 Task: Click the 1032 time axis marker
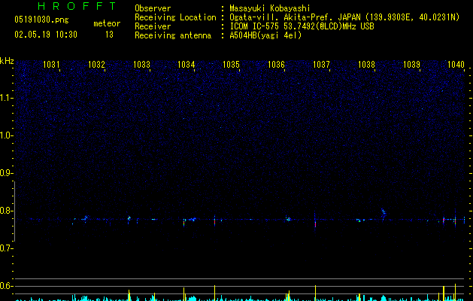96,65
